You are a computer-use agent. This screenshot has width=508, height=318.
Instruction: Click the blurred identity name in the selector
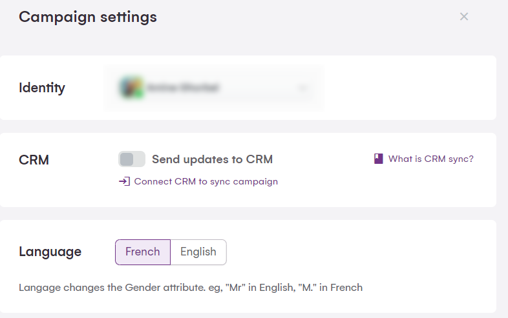pos(183,87)
